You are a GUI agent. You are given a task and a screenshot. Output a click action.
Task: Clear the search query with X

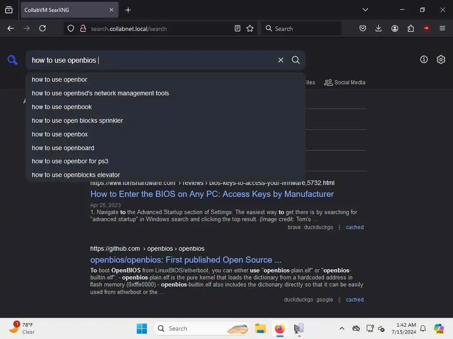pos(280,60)
